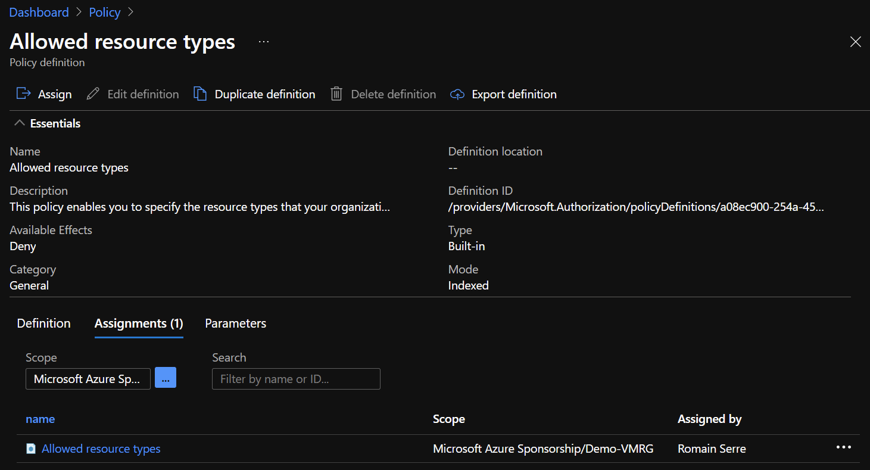Click the Romain Serre cell
870x470 pixels.
(x=712, y=449)
